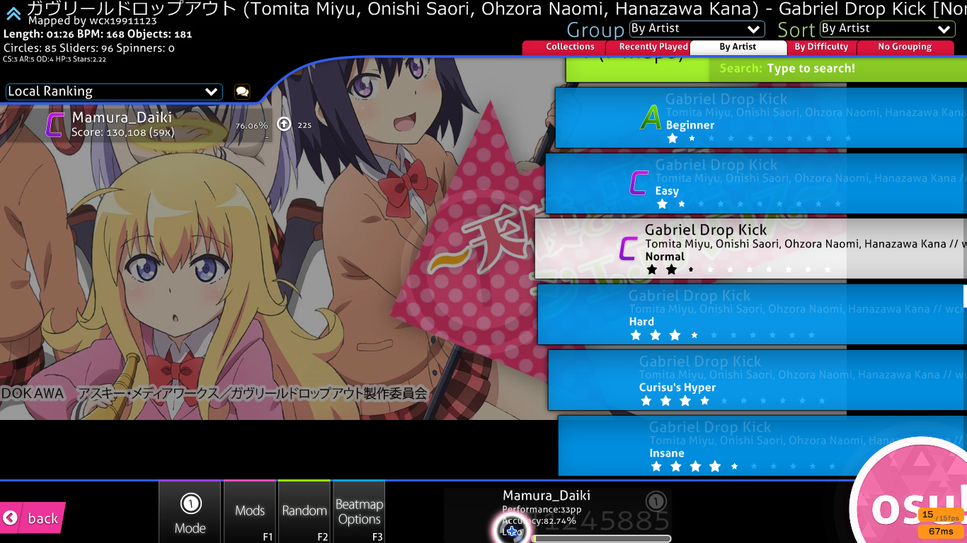Click the 76.06% accuracy on the score

[251, 125]
